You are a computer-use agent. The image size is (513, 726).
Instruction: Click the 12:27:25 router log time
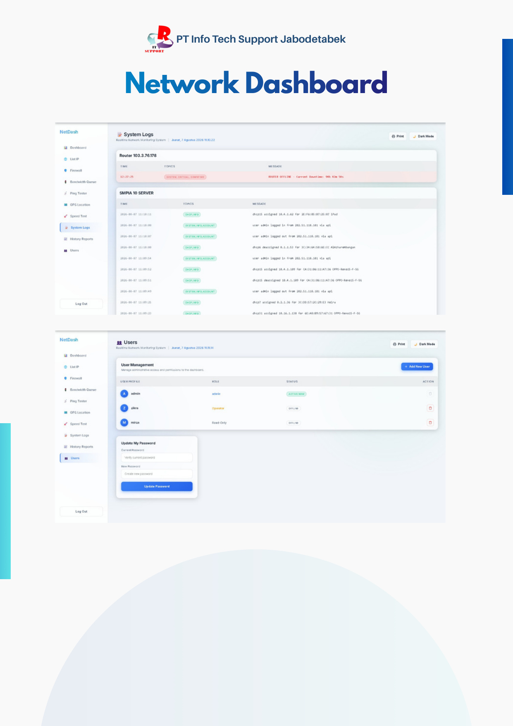[127, 177]
